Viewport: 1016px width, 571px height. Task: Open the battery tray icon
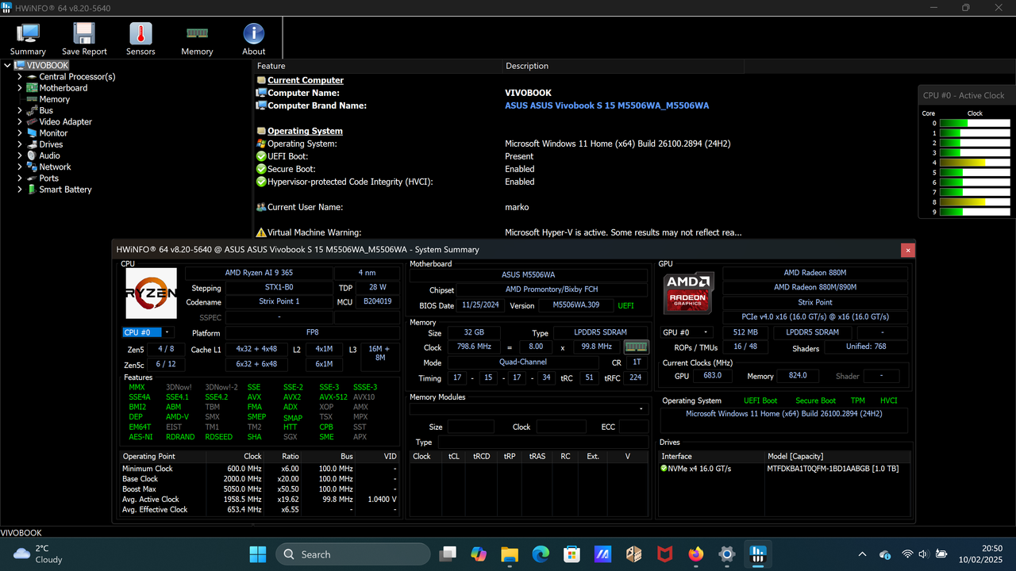[x=942, y=554]
